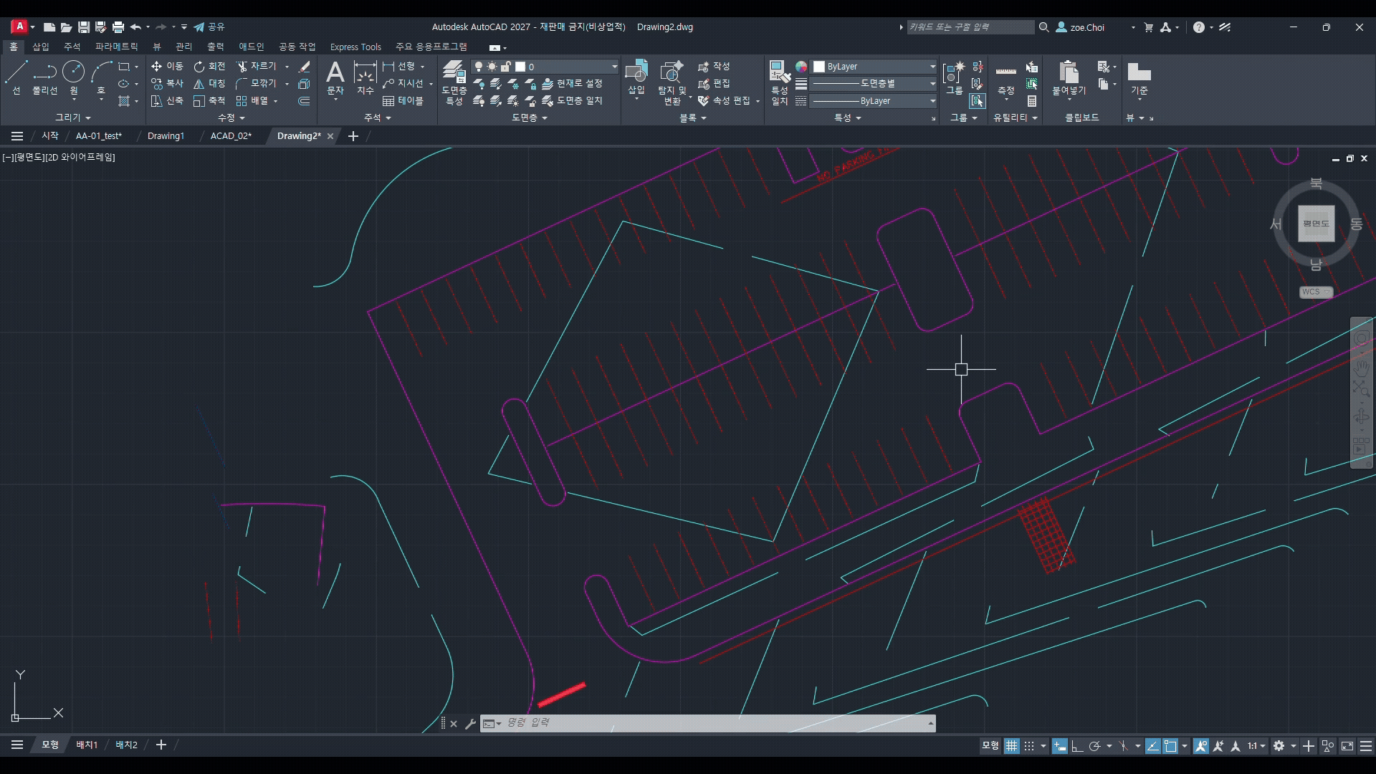This screenshot has height=774, width=1376.
Task: Toggle grid display in status bar
Action: coord(1011,746)
